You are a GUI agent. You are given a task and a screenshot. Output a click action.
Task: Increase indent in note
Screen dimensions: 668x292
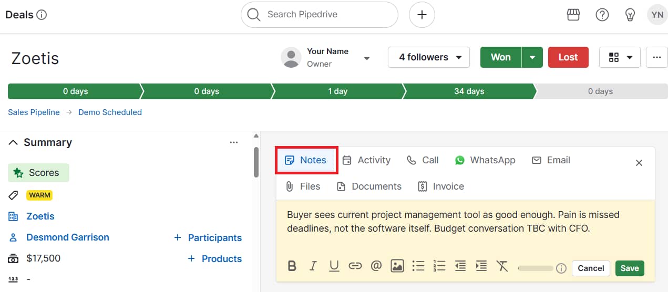click(x=481, y=266)
